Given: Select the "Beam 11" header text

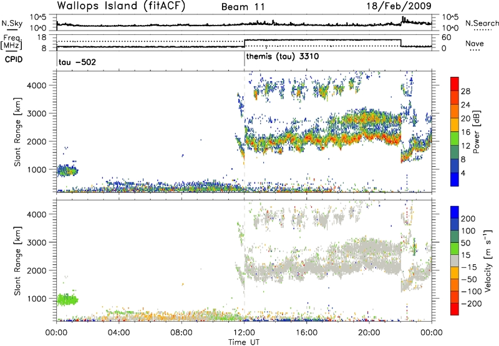Looking at the screenshot, I should point(243,7).
